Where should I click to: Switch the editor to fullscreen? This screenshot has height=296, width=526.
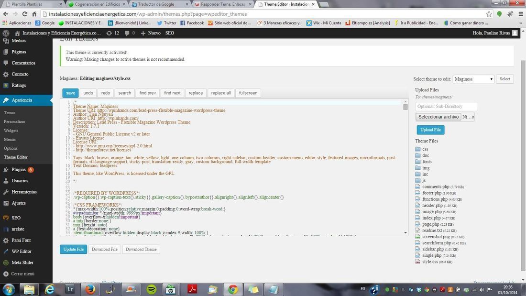248,93
